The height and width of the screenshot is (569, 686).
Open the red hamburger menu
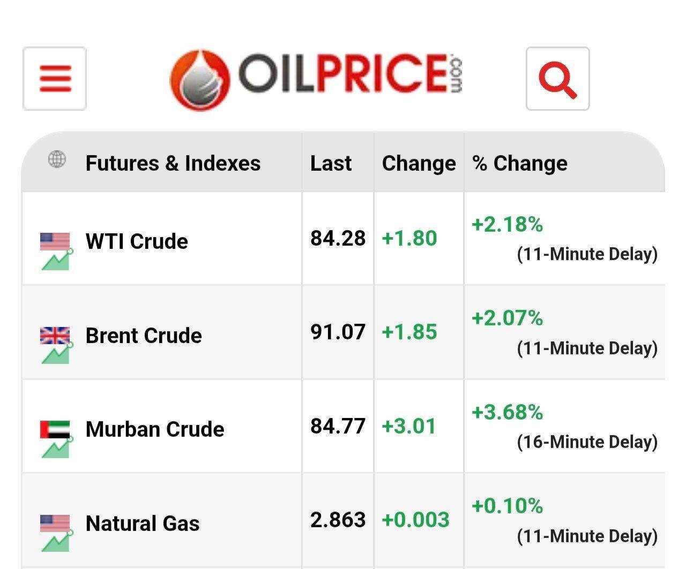click(55, 79)
